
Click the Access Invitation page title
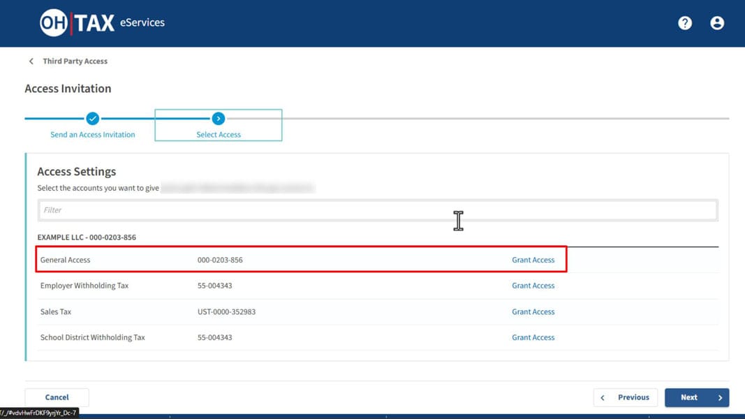68,89
